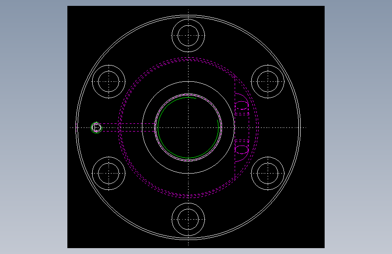Pick the upper-right bolt hole
392x254 pixels.
[268, 81]
